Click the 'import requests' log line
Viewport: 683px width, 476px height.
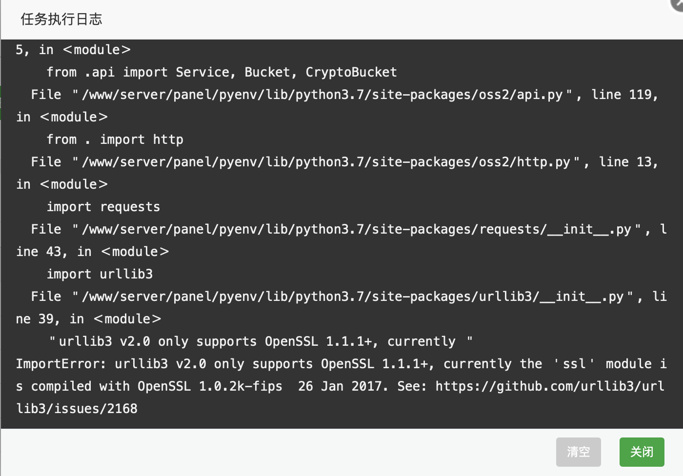[103, 207]
